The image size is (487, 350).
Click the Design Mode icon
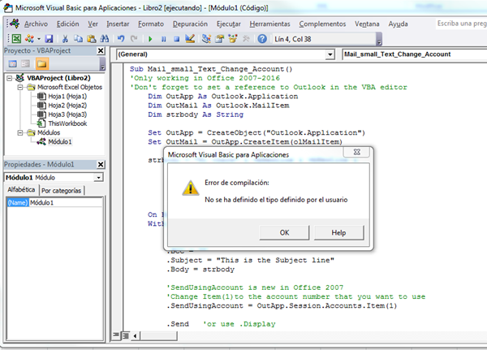188,38
